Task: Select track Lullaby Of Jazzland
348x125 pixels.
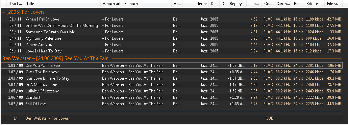Action: coord(42,91)
